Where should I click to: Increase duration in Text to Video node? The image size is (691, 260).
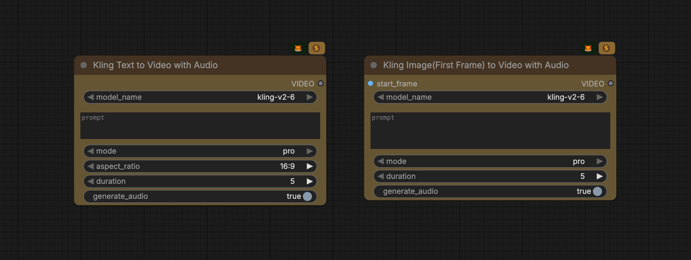point(310,181)
